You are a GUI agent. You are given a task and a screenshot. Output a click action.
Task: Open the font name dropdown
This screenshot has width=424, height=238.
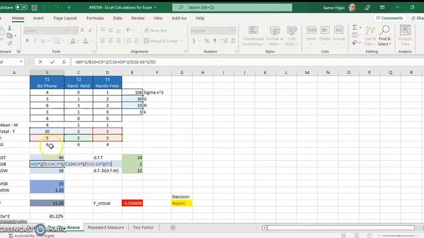point(61,30)
